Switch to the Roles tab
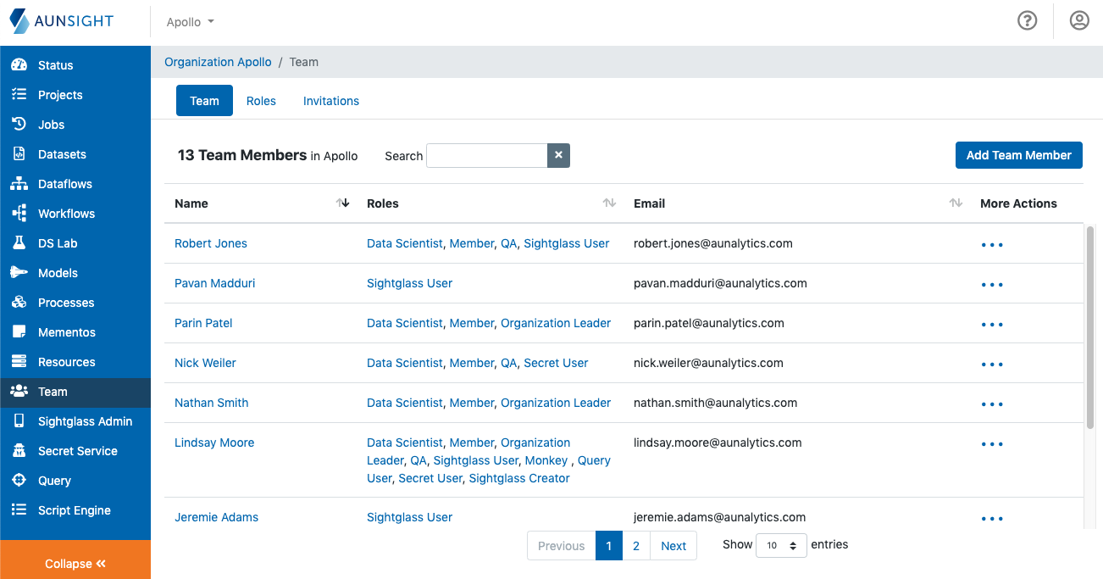This screenshot has height=579, width=1103. 261,101
